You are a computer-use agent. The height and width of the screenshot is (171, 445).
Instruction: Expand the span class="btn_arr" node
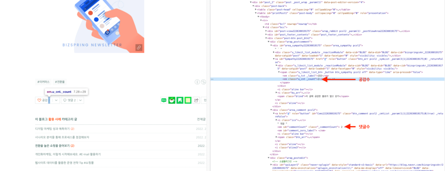[x=276, y=137]
